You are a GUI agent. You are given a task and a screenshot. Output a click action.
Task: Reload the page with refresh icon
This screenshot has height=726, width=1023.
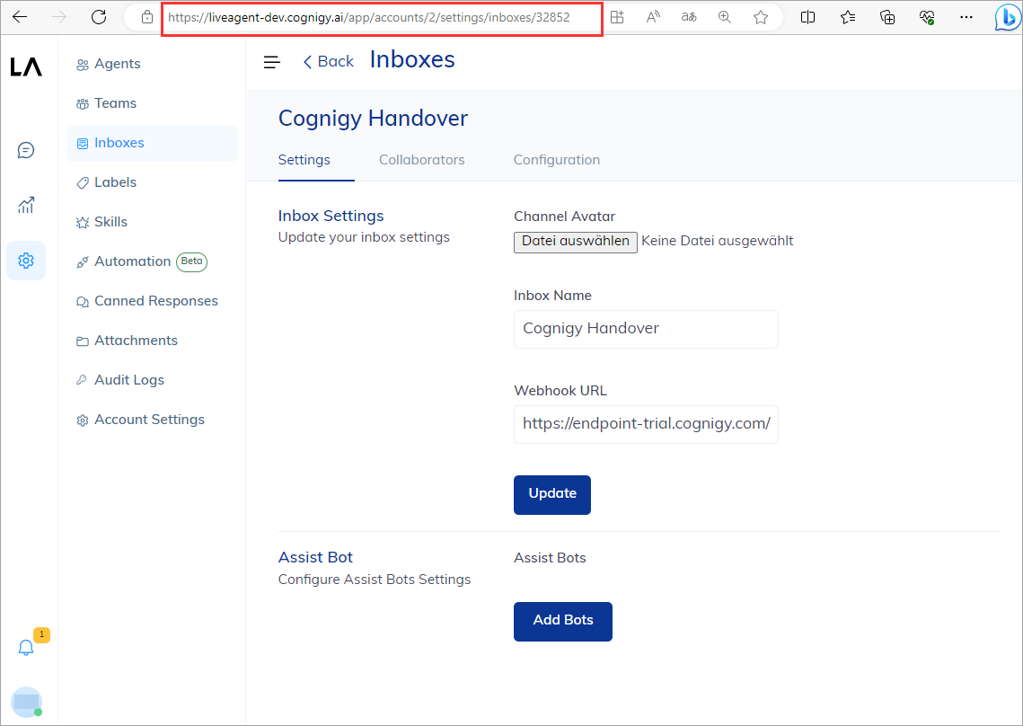(x=99, y=17)
